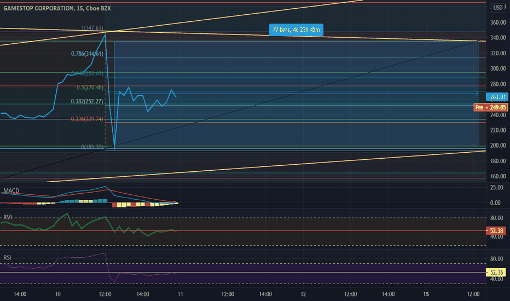Click the RSI value 52.36 tag
This screenshot has height=301, width=510.
pos(496,273)
